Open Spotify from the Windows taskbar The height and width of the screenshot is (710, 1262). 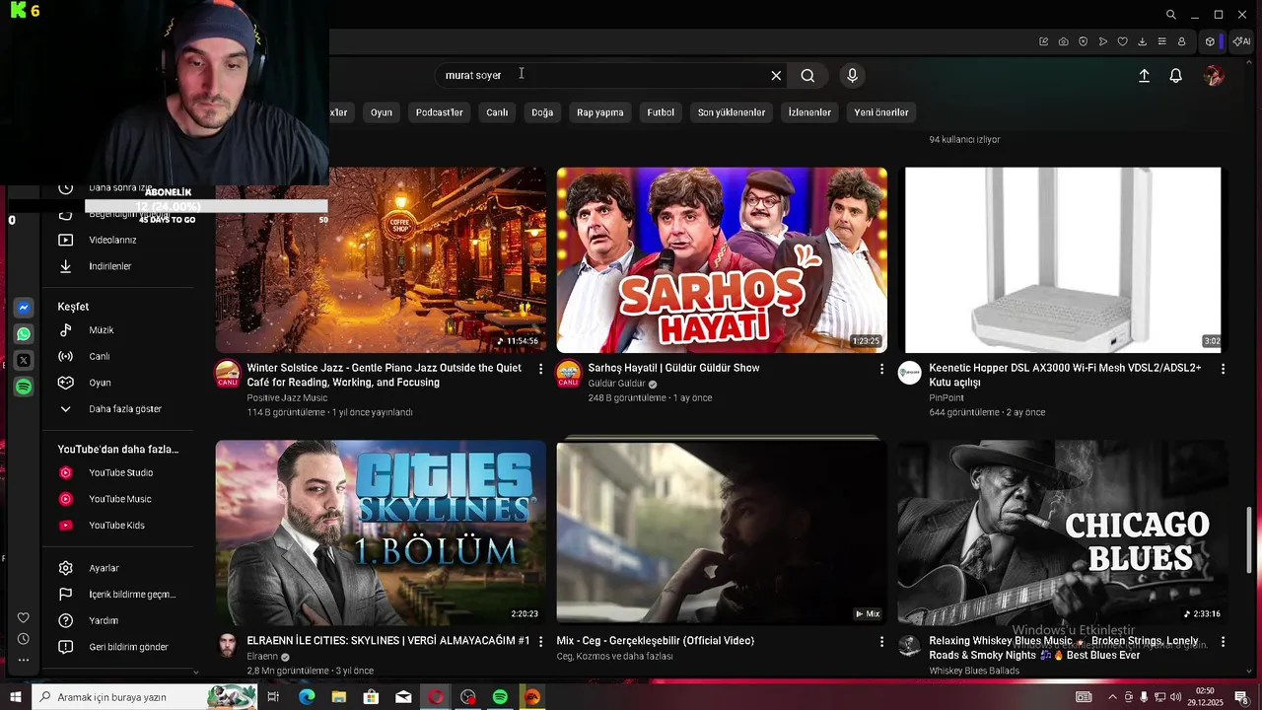tap(500, 697)
